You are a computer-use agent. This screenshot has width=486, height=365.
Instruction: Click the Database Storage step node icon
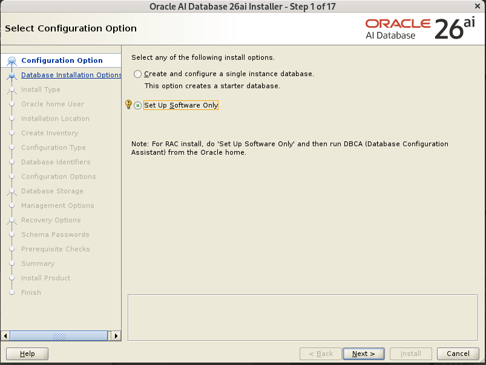pos(11,192)
